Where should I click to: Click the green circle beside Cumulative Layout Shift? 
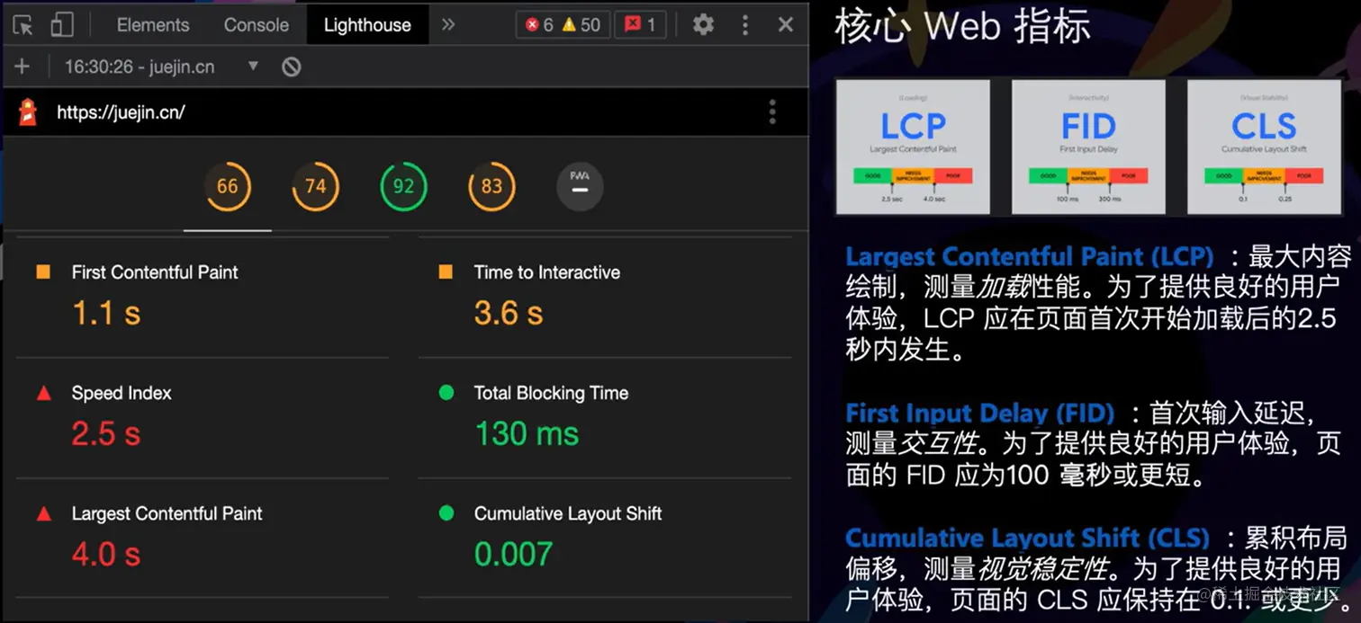446,513
